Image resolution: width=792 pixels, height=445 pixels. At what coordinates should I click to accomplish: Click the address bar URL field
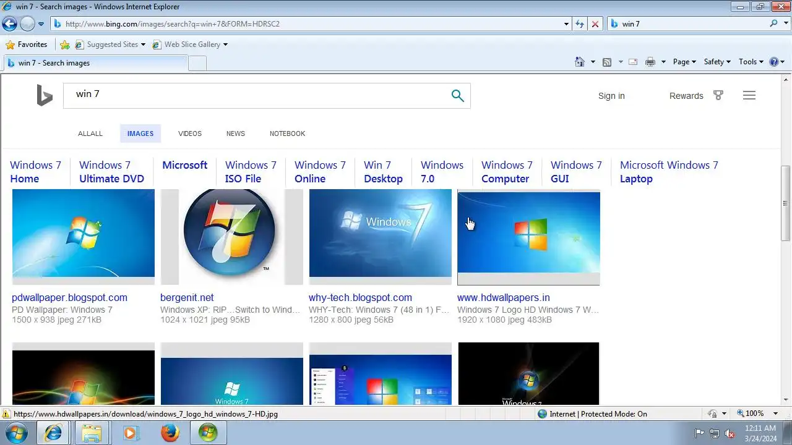pyautogui.click(x=306, y=24)
